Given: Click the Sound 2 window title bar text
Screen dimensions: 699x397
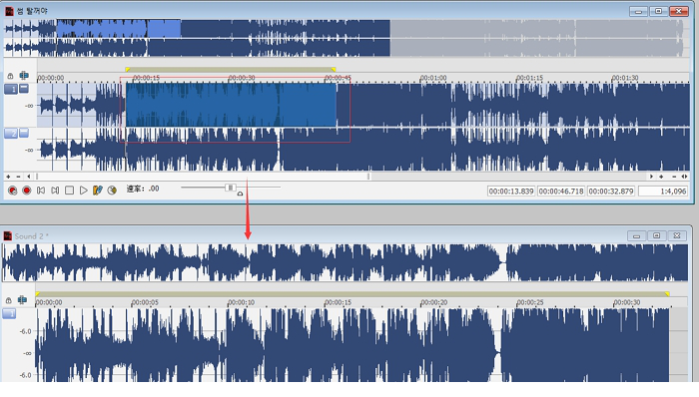Looking at the screenshot, I should [x=32, y=236].
